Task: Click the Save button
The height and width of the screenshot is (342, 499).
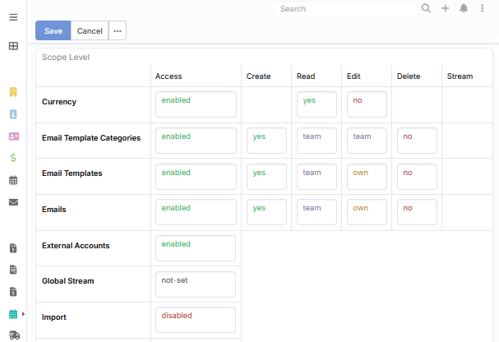Action: [x=53, y=31]
